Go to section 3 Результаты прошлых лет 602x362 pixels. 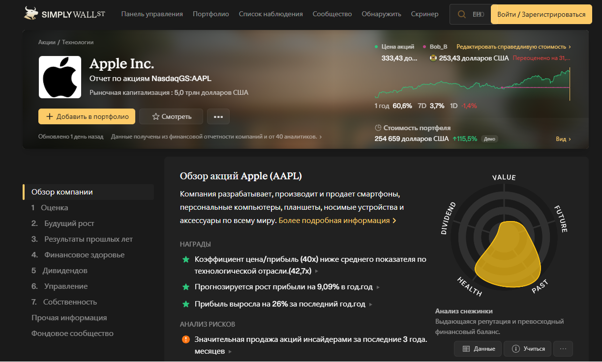(82, 239)
